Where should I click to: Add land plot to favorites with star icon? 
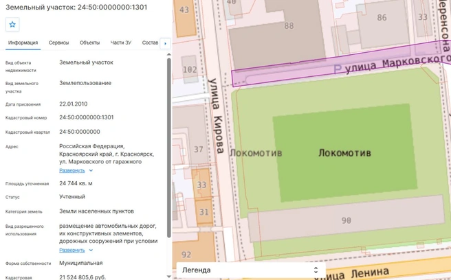pos(12,25)
